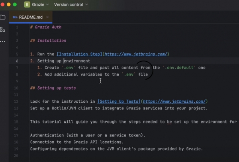Click line number 13 in gutter
The width and height of the screenshot is (239, 162).
pos(16,108)
